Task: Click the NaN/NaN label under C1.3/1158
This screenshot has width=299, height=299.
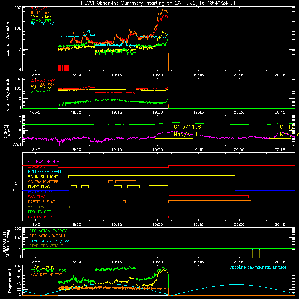Action: 185,134
